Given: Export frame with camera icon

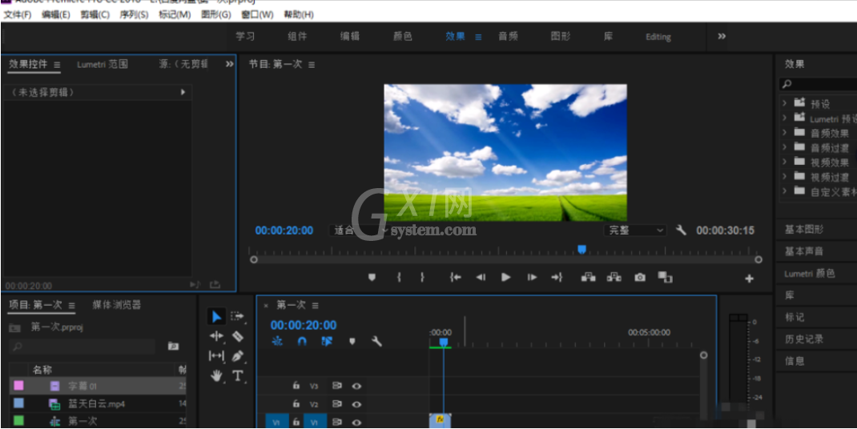Looking at the screenshot, I should click(x=639, y=278).
